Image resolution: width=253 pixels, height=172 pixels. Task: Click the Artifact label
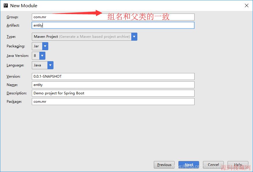[13, 25]
